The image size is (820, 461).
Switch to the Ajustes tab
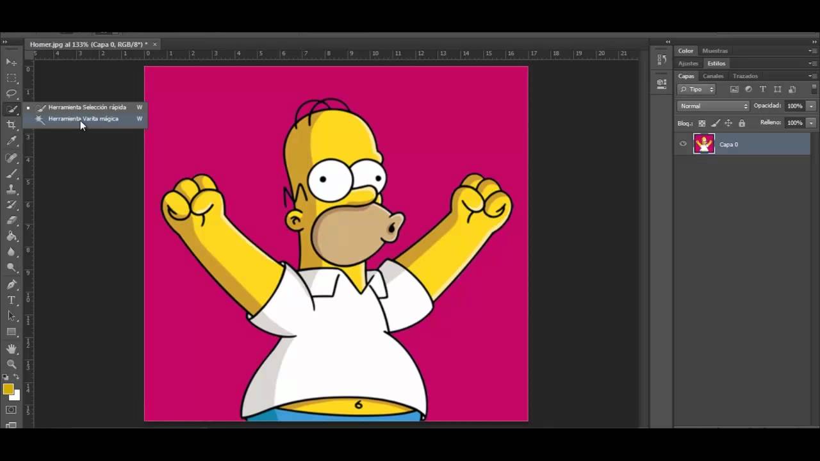688,63
